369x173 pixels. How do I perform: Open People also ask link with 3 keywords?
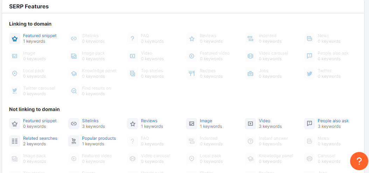(333, 121)
